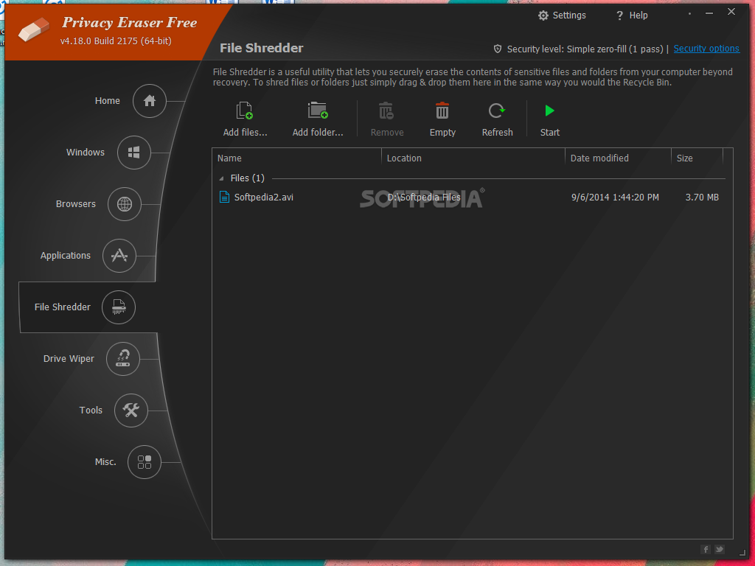Open the Home section icon

pyautogui.click(x=149, y=100)
